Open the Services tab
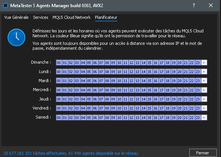This screenshot has height=157, width=221. [x=40, y=17]
